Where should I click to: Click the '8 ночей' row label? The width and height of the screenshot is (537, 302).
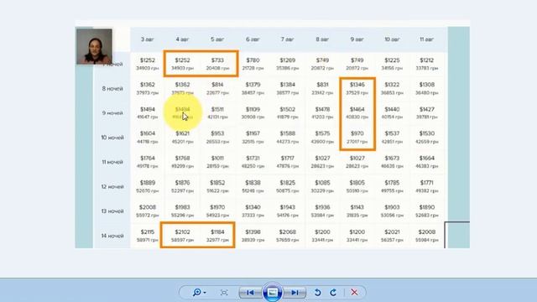[x=112, y=89]
